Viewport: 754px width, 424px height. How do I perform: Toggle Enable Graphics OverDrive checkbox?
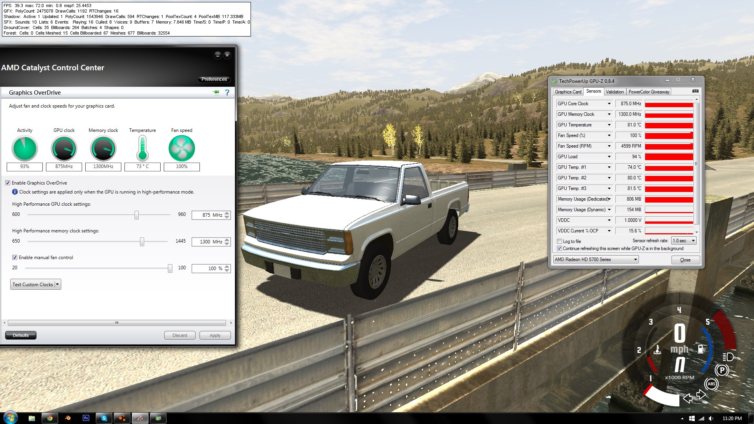(7, 183)
